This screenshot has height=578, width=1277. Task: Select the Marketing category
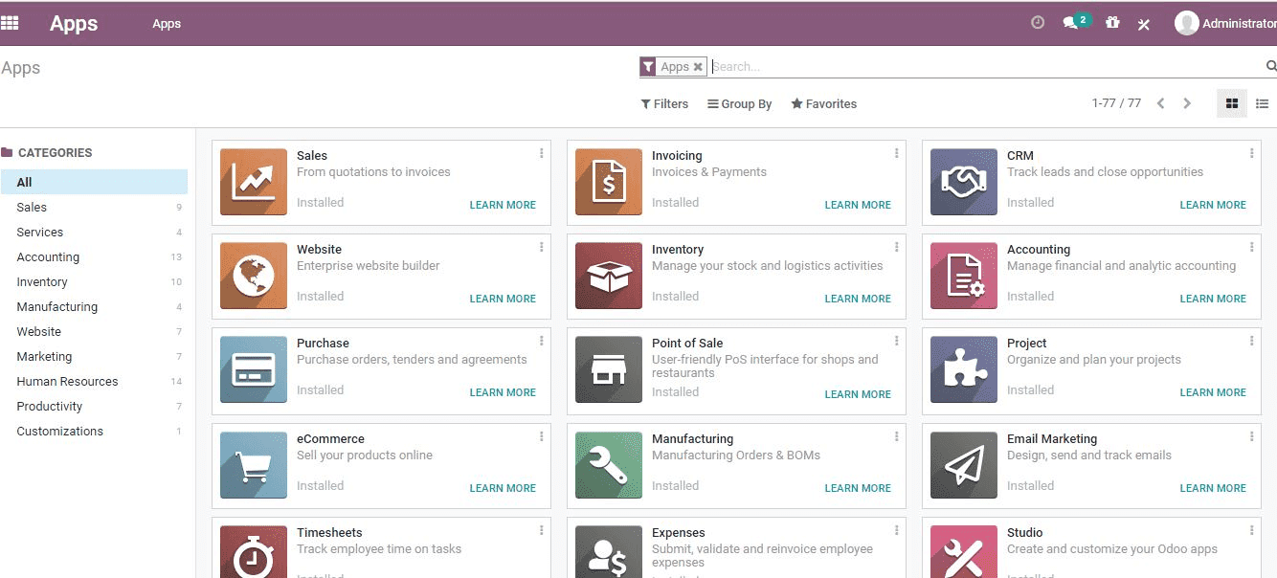tap(94, 356)
